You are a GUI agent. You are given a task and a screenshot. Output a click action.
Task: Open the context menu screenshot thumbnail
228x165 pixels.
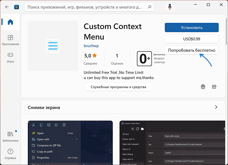pyautogui.click(x=70, y=143)
